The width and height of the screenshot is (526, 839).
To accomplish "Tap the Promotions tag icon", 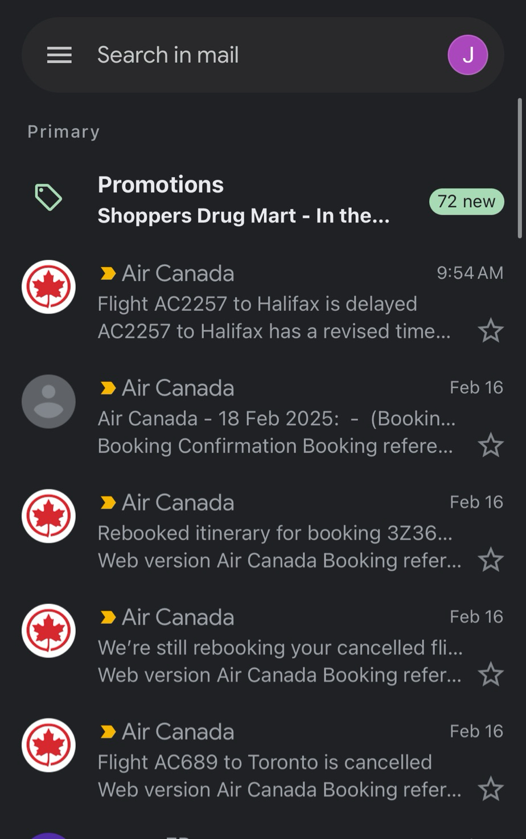I will point(48,198).
